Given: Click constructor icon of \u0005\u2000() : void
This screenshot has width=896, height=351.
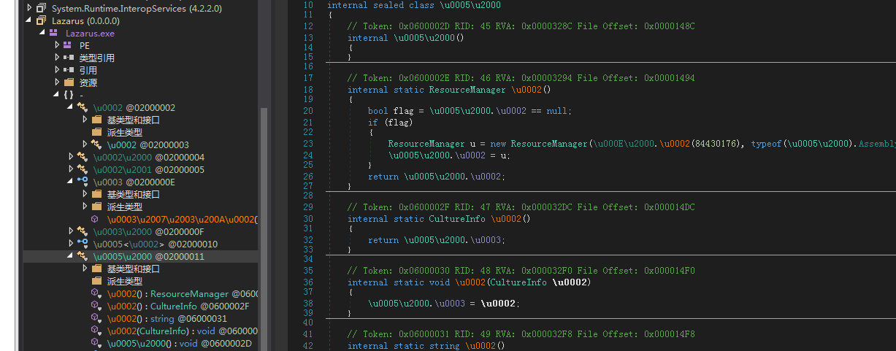Looking at the screenshot, I should pyautogui.click(x=96, y=343).
